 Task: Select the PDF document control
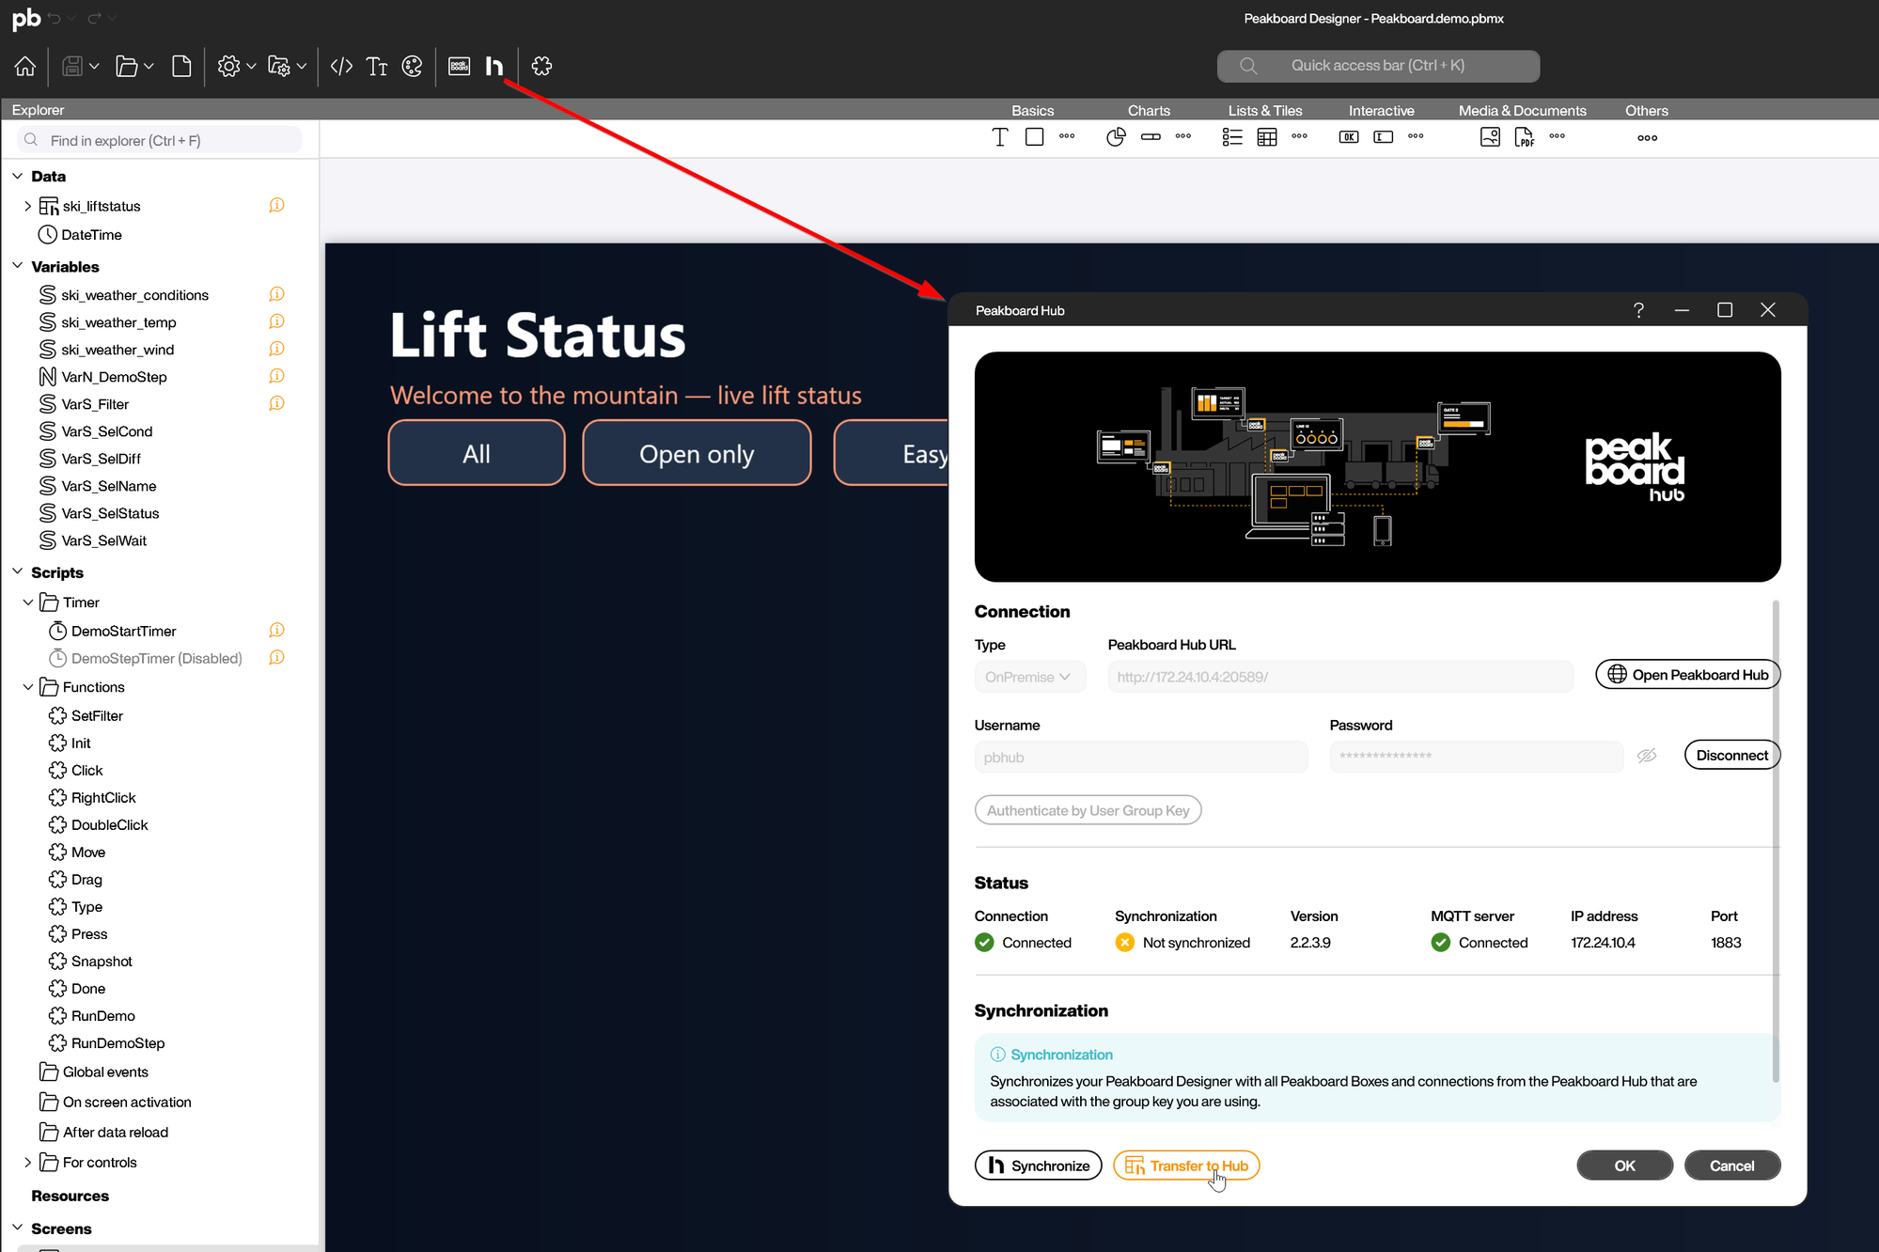click(1525, 137)
